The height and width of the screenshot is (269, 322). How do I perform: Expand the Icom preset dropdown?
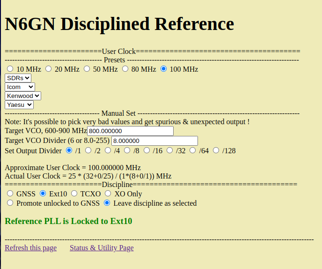(20, 87)
